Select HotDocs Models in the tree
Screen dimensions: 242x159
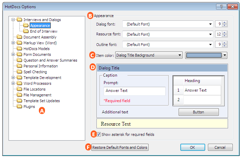coord(36,49)
